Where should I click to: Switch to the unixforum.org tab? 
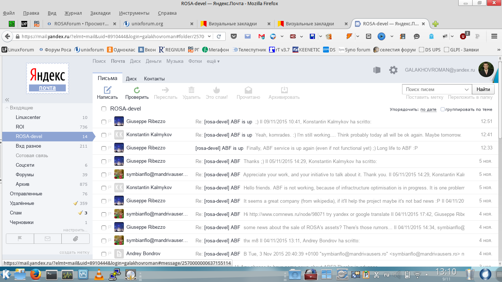pyautogui.click(x=158, y=24)
